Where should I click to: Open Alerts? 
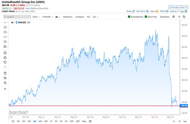(x=154, y=11)
